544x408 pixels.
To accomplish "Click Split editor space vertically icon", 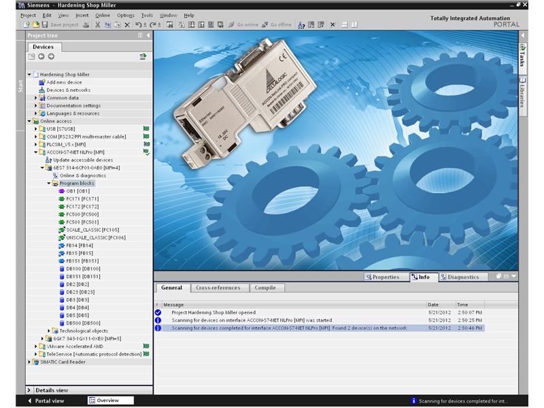I will 354,24.
